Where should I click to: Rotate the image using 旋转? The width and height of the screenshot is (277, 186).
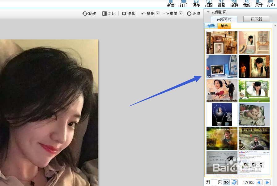pos(89,14)
